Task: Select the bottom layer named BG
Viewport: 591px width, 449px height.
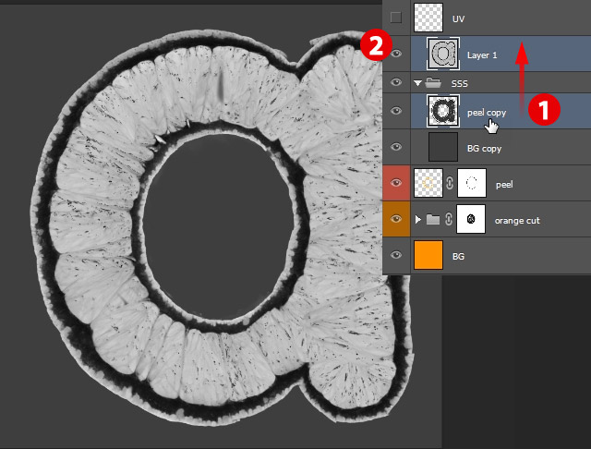Action: tap(458, 257)
